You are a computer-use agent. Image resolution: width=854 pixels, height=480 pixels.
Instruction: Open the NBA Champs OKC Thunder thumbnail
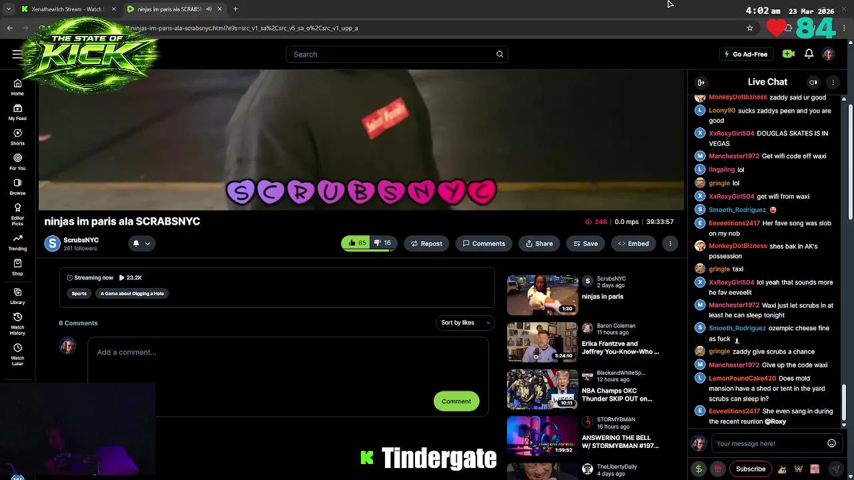pyautogui.click(x=542, y=389)
